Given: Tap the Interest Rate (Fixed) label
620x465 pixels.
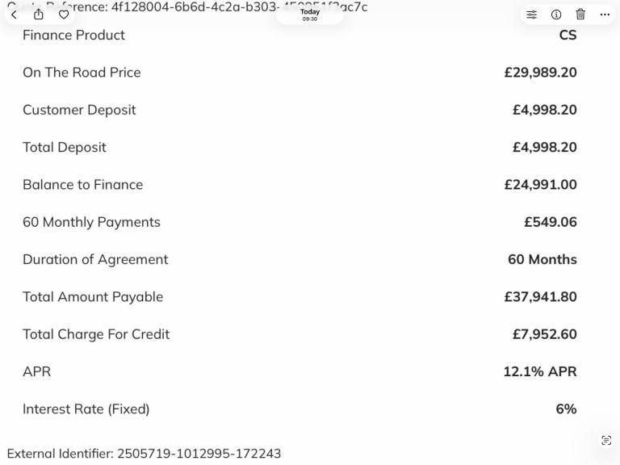Looking at the screenshot, I should [86, 408].
